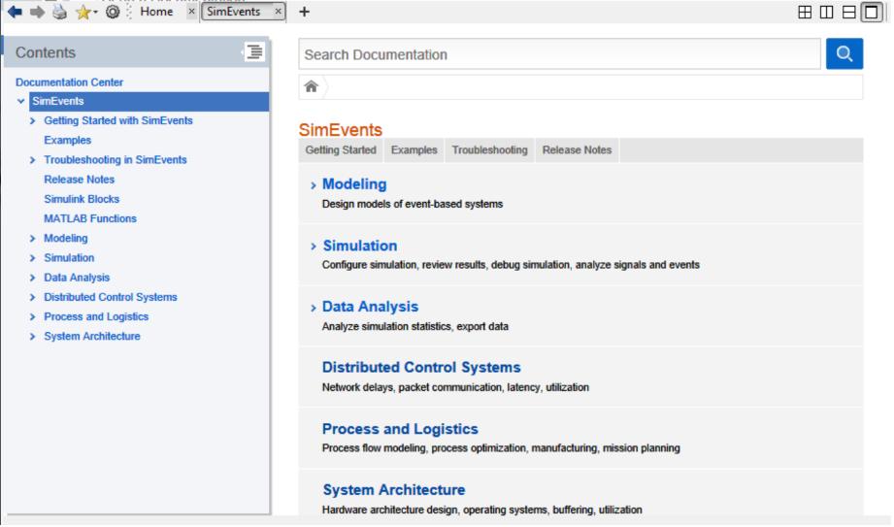Viewport: 894px width, 527px height.
Task: Choose the side-by-side split layout icon
Action: coord(827,12)
